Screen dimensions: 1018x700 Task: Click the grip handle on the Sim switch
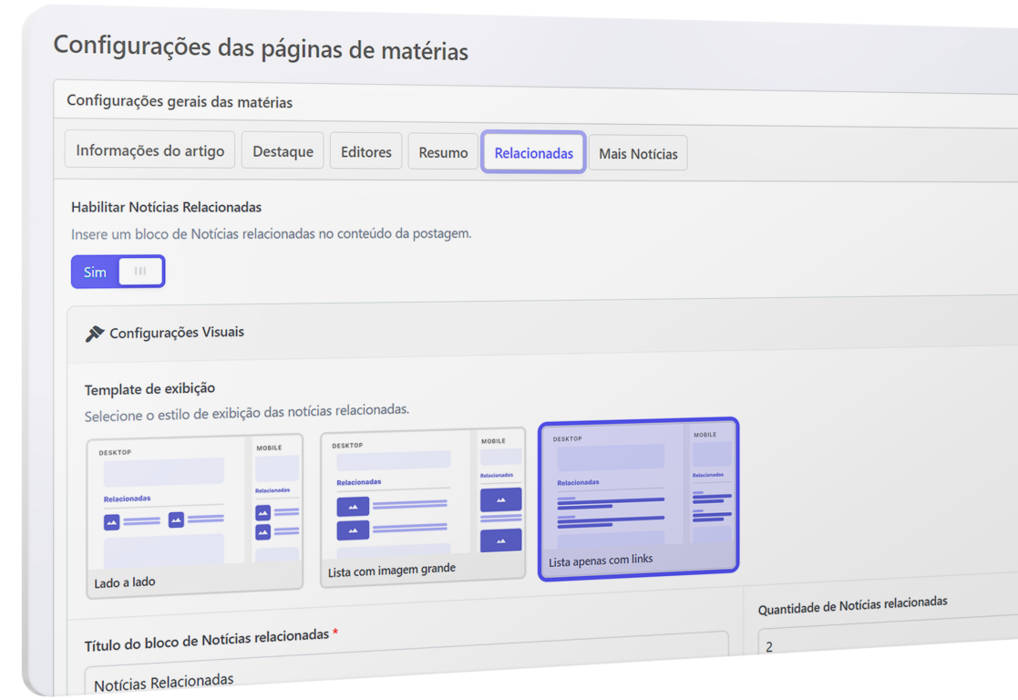pyautogui.click(x=140, y=271)
